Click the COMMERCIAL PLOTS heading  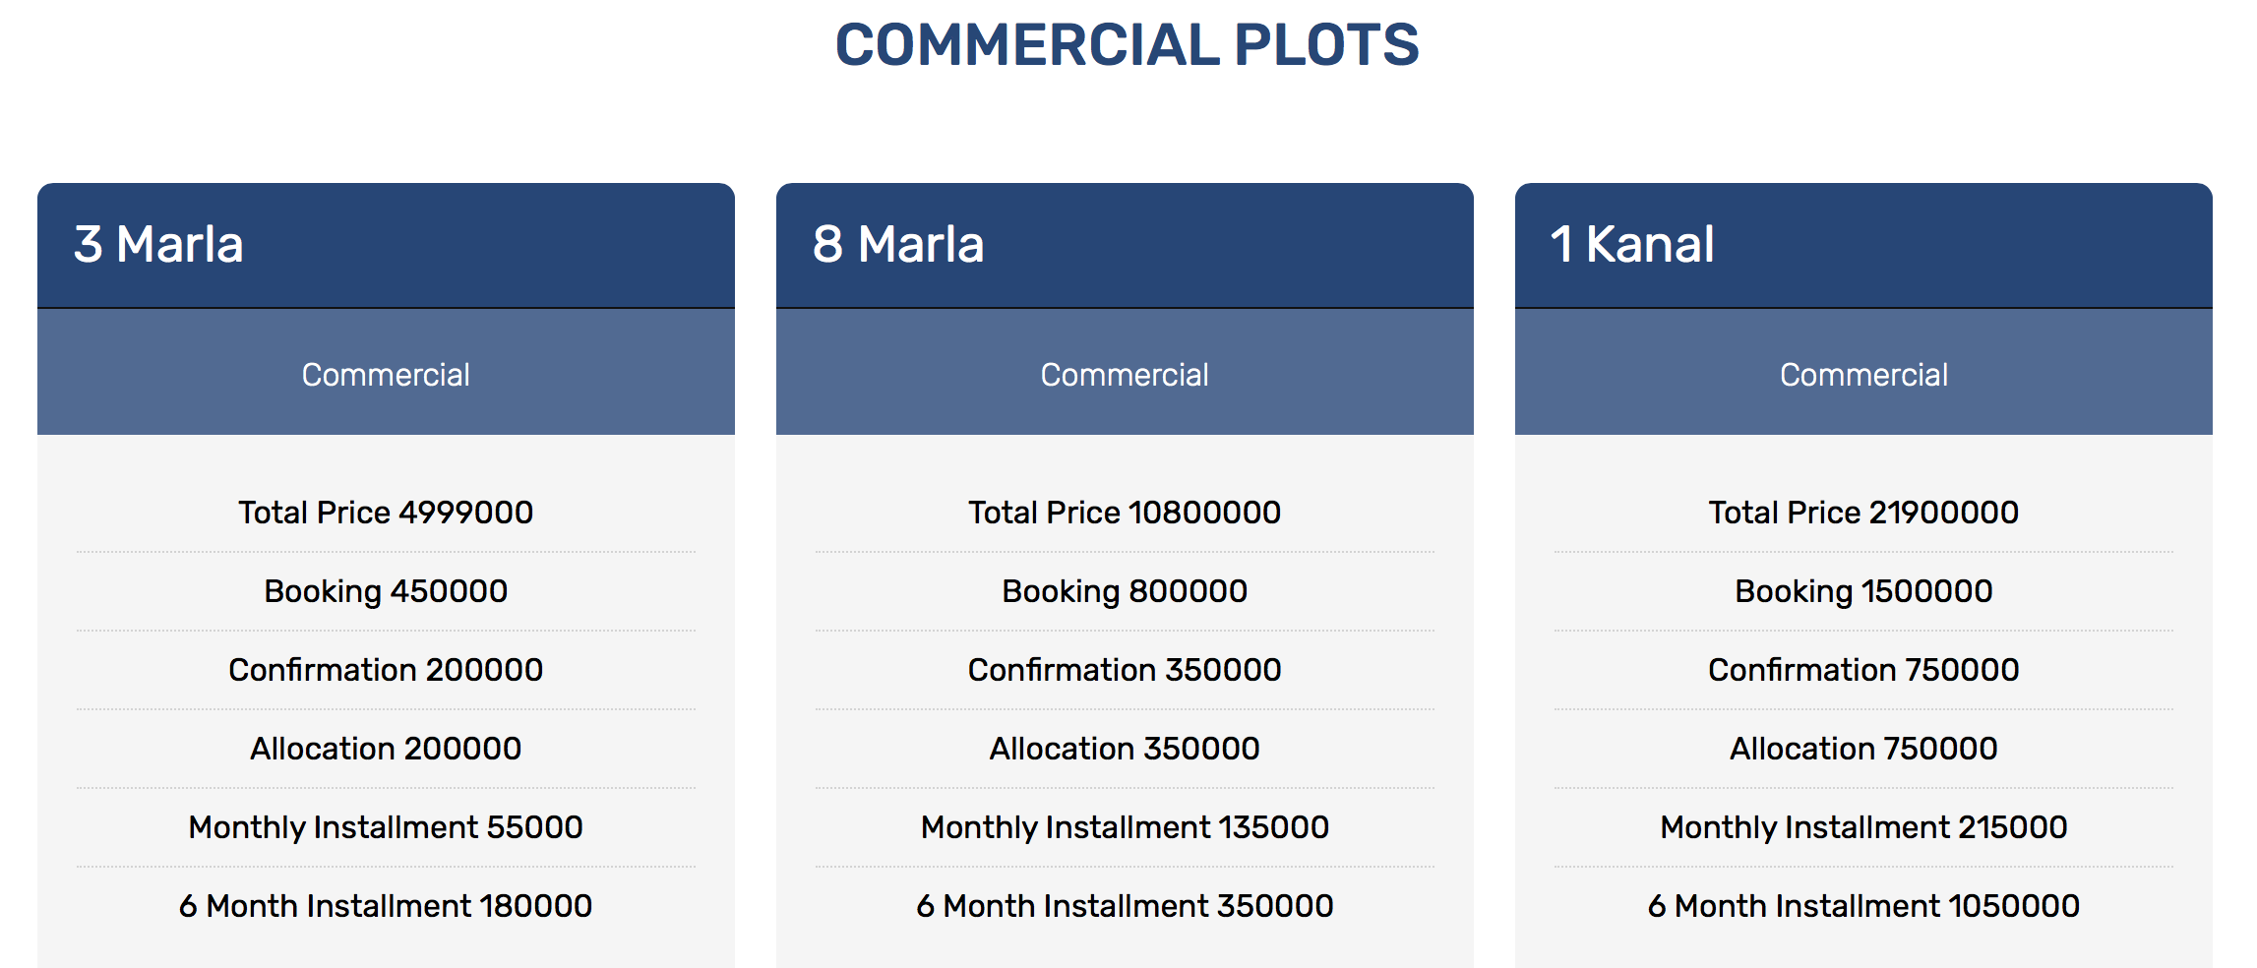(1128, 45)
